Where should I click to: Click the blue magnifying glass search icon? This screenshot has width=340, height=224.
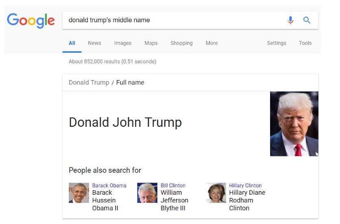tap(307, 20)
